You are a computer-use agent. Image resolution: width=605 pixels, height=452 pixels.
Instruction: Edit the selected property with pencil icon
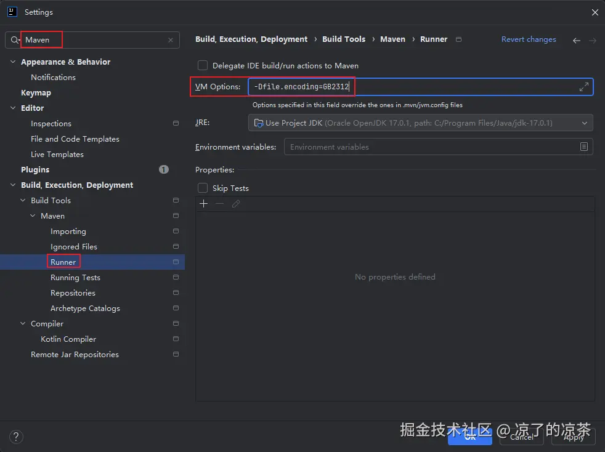236,204
